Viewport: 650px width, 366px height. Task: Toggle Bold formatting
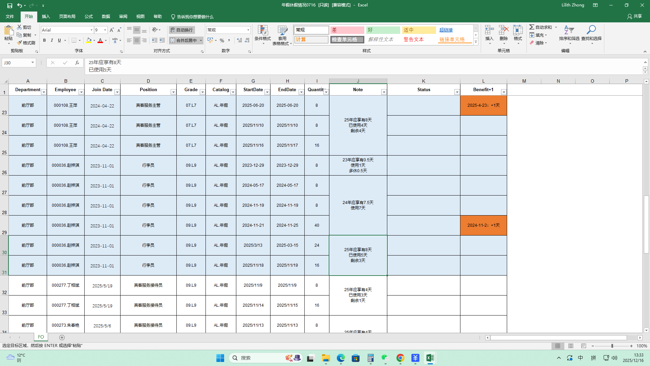(x=44, y=40)
